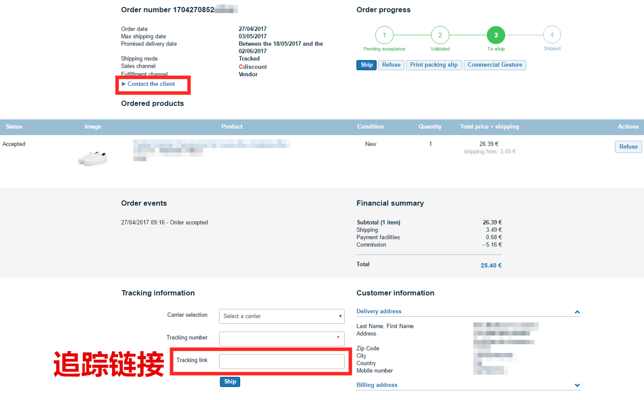Click the 'Commercial Gesture' button

click(x=495, y=64)
